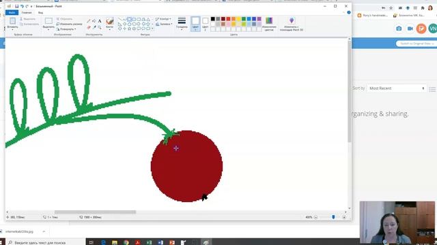Open the File menu tab
This screenshot has height=245, width=437.
coord(12,12)
